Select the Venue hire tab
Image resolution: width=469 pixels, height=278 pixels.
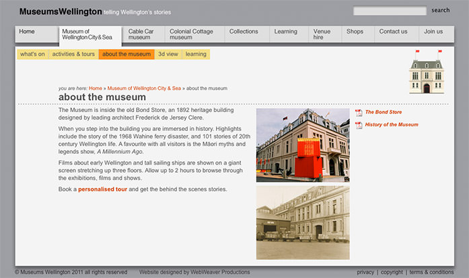coord(325,34)
